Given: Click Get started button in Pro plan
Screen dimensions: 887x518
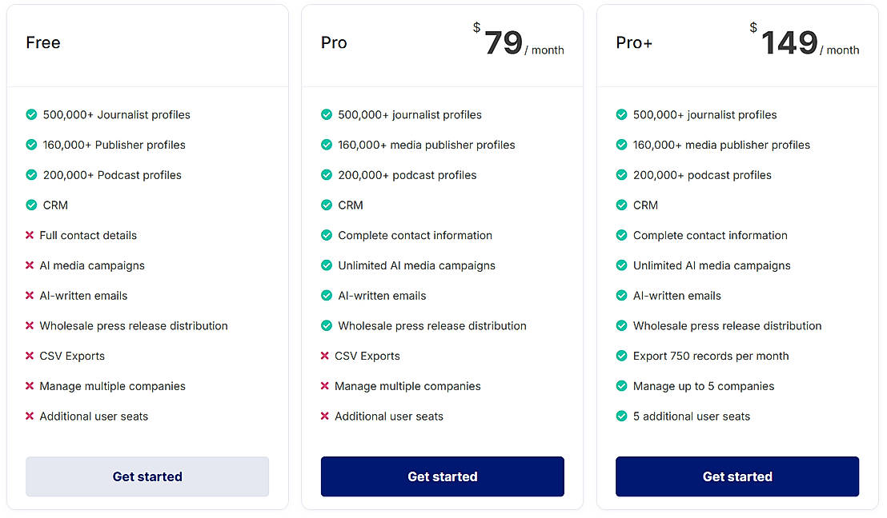Looking at the screenshot, I should tap(442, 476).
